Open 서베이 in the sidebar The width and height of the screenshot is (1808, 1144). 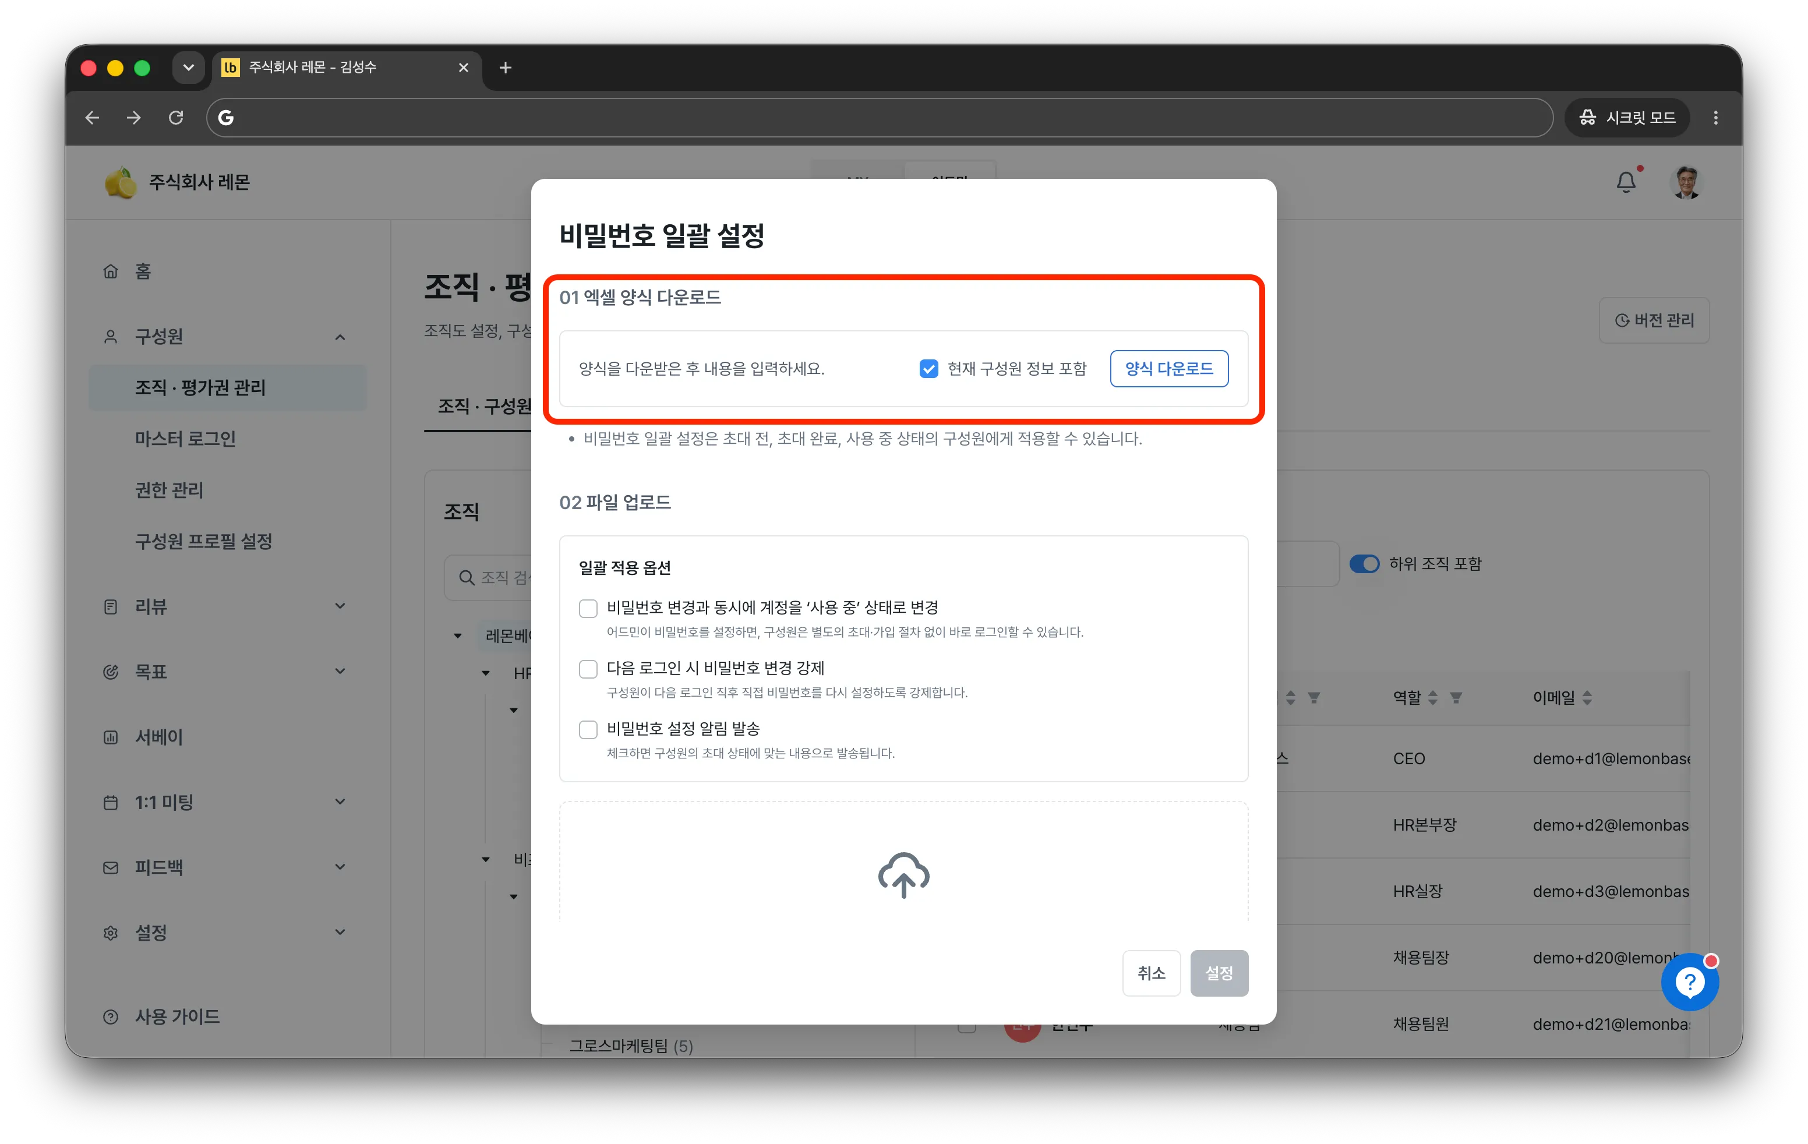click(x=158, y=737)
